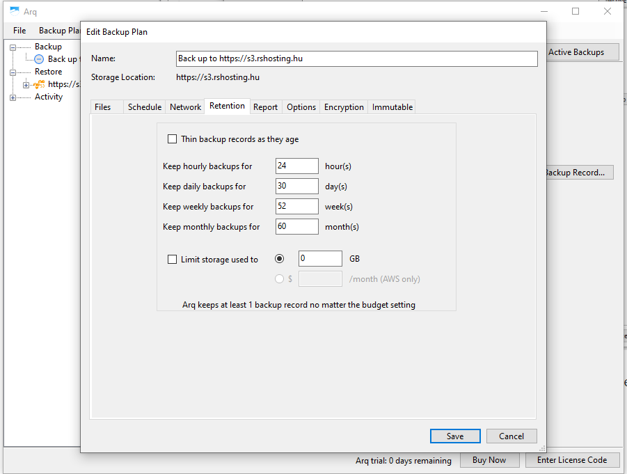Screen dimensions: 627x474
Task: Click the backup plan status icon in tree
Action: (39, 59)
